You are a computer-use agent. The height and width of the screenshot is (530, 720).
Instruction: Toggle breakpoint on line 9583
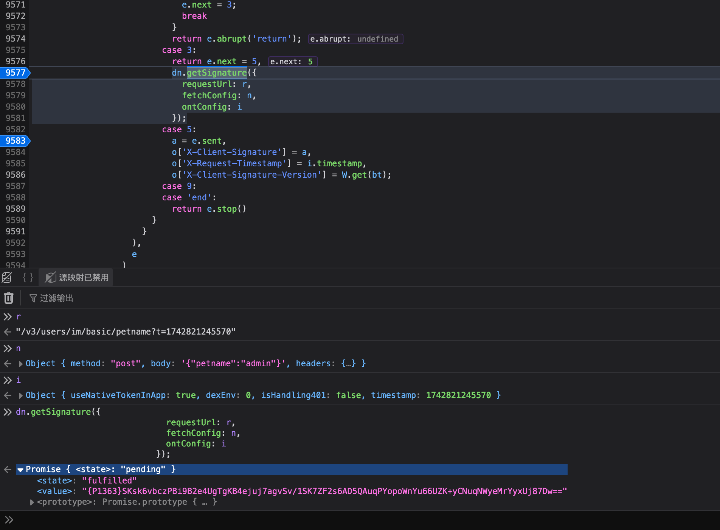[15, 141]
